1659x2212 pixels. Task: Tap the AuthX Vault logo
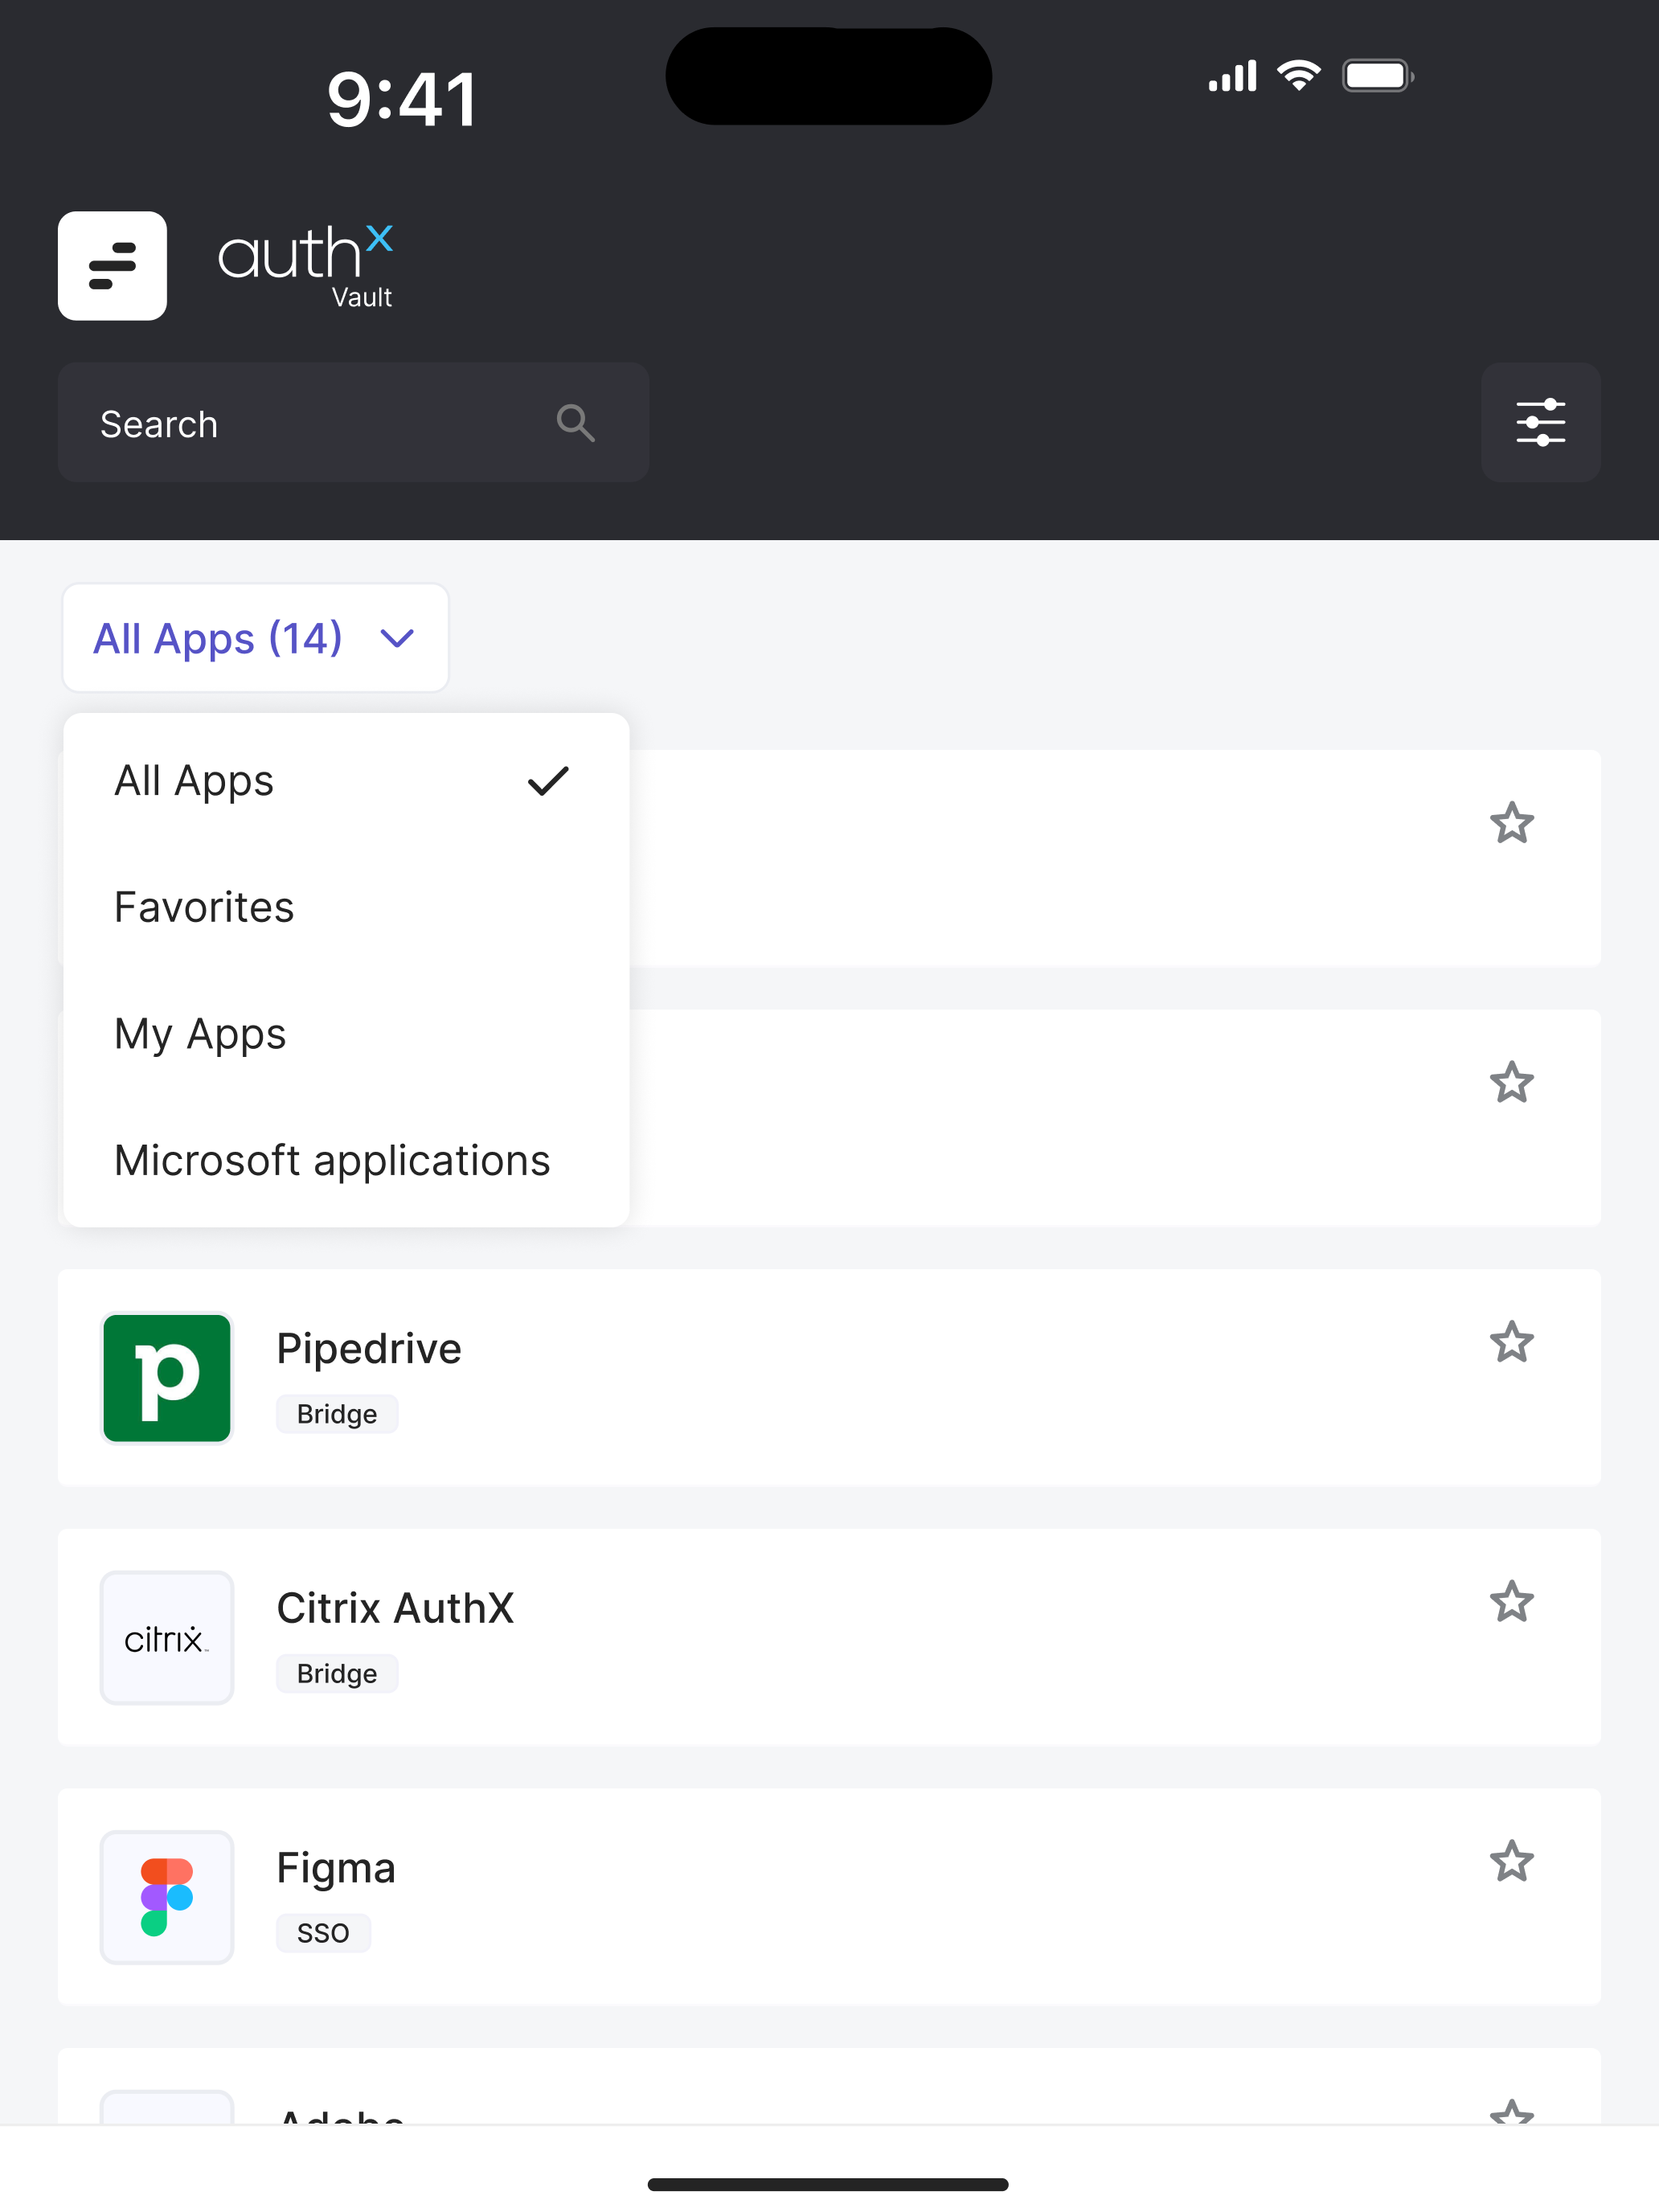click(305, 266)
